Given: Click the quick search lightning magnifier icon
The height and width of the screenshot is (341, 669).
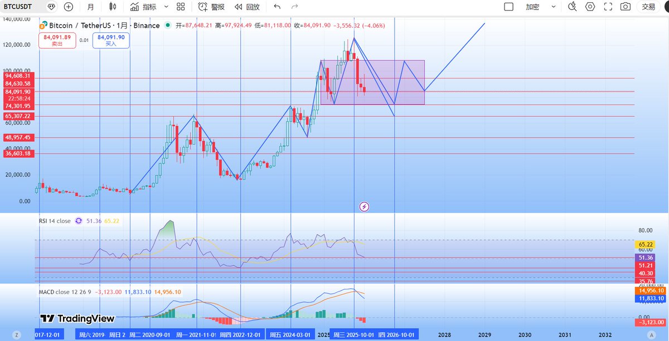Looking at the screenshot, I should coord(573,7).
